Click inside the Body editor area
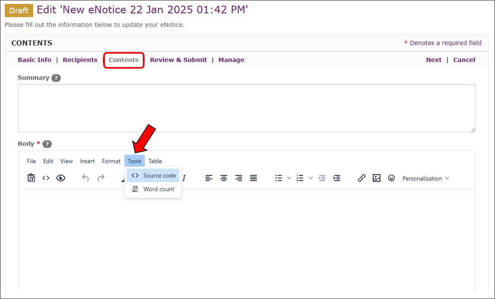This screenshot has width=495, height=299. [247, 241]
